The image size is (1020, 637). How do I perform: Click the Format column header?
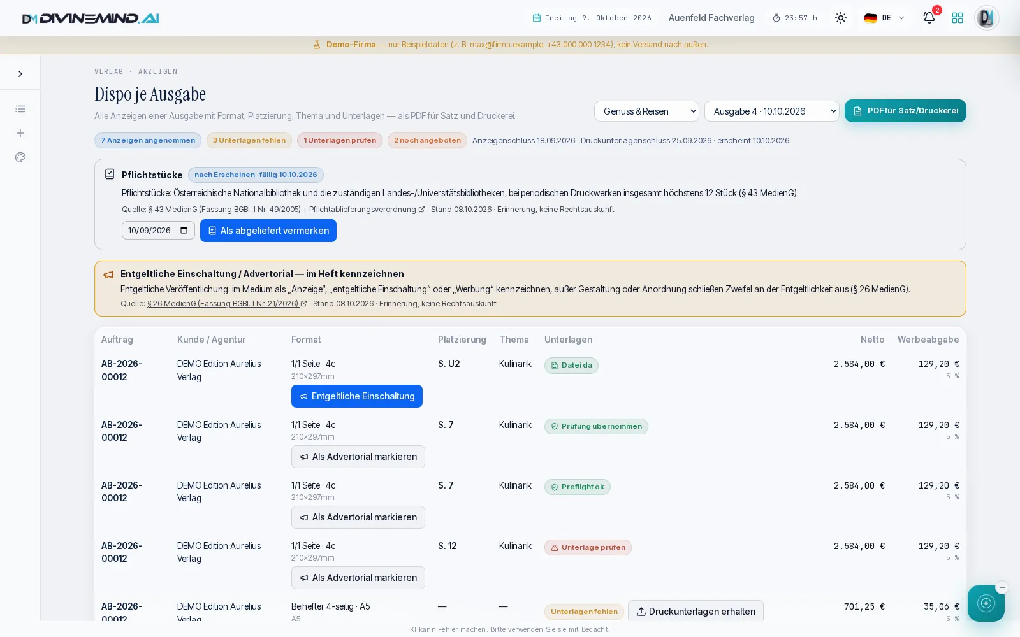pos(306,340)
